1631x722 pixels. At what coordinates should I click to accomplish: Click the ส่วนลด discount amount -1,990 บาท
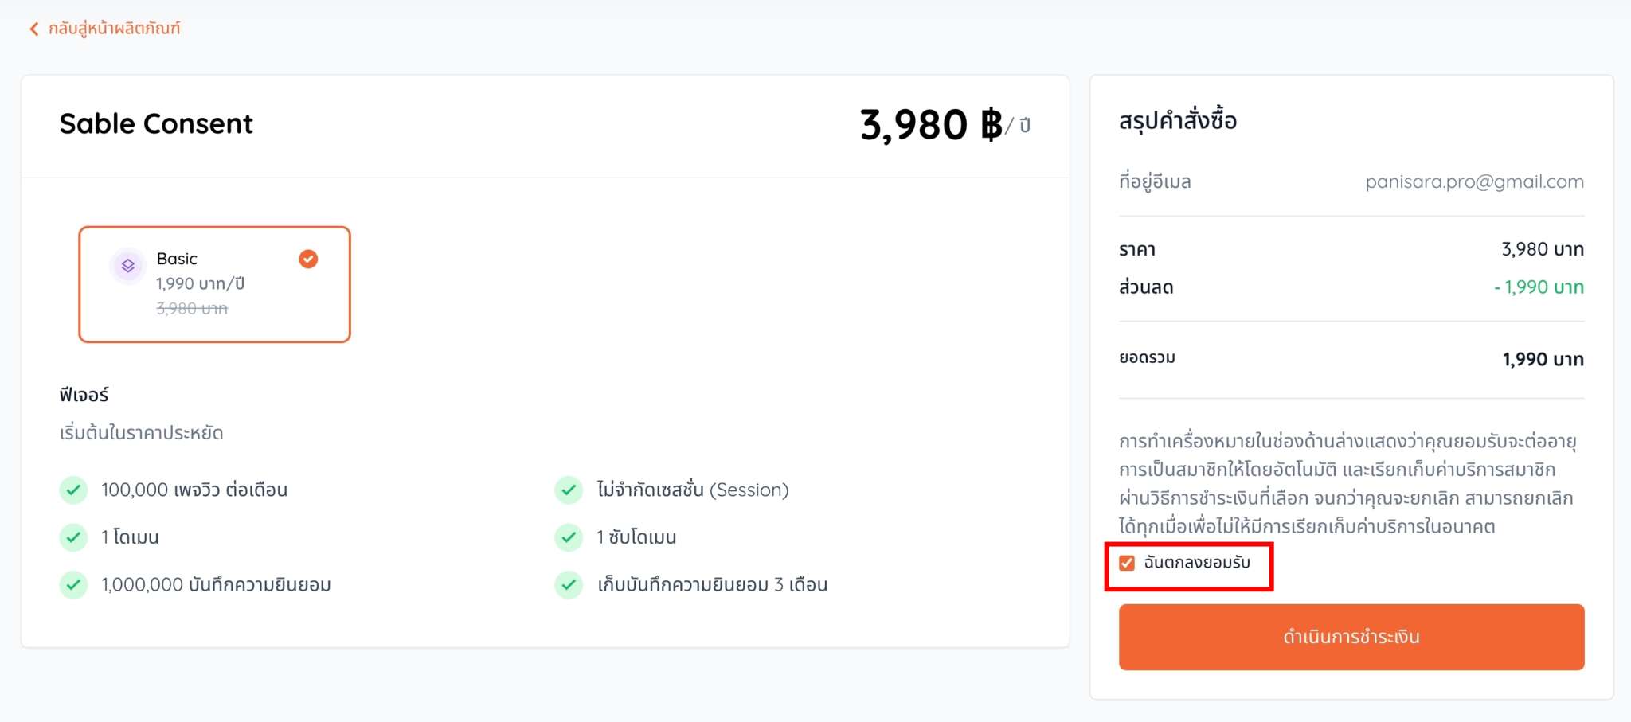click(x=1539, y=287)
